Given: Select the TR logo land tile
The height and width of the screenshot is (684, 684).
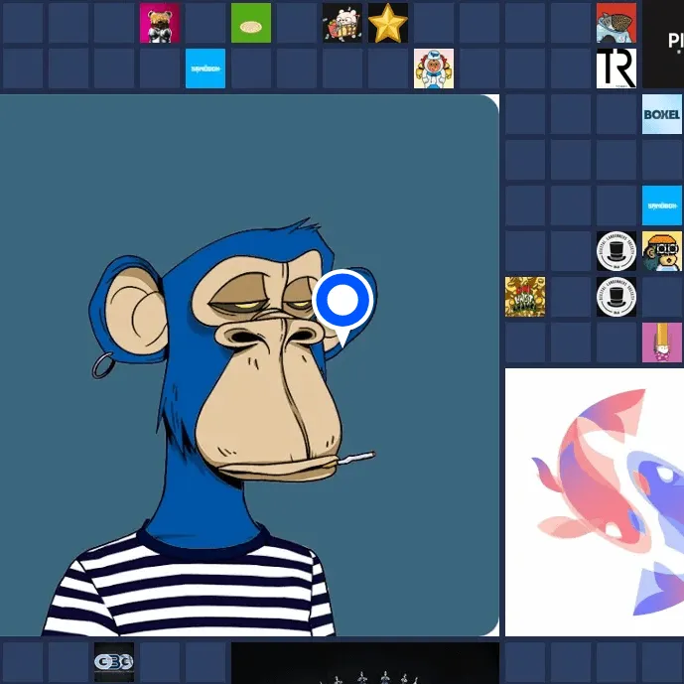Looking at the screenshot, I should click(x=616, y=68).
